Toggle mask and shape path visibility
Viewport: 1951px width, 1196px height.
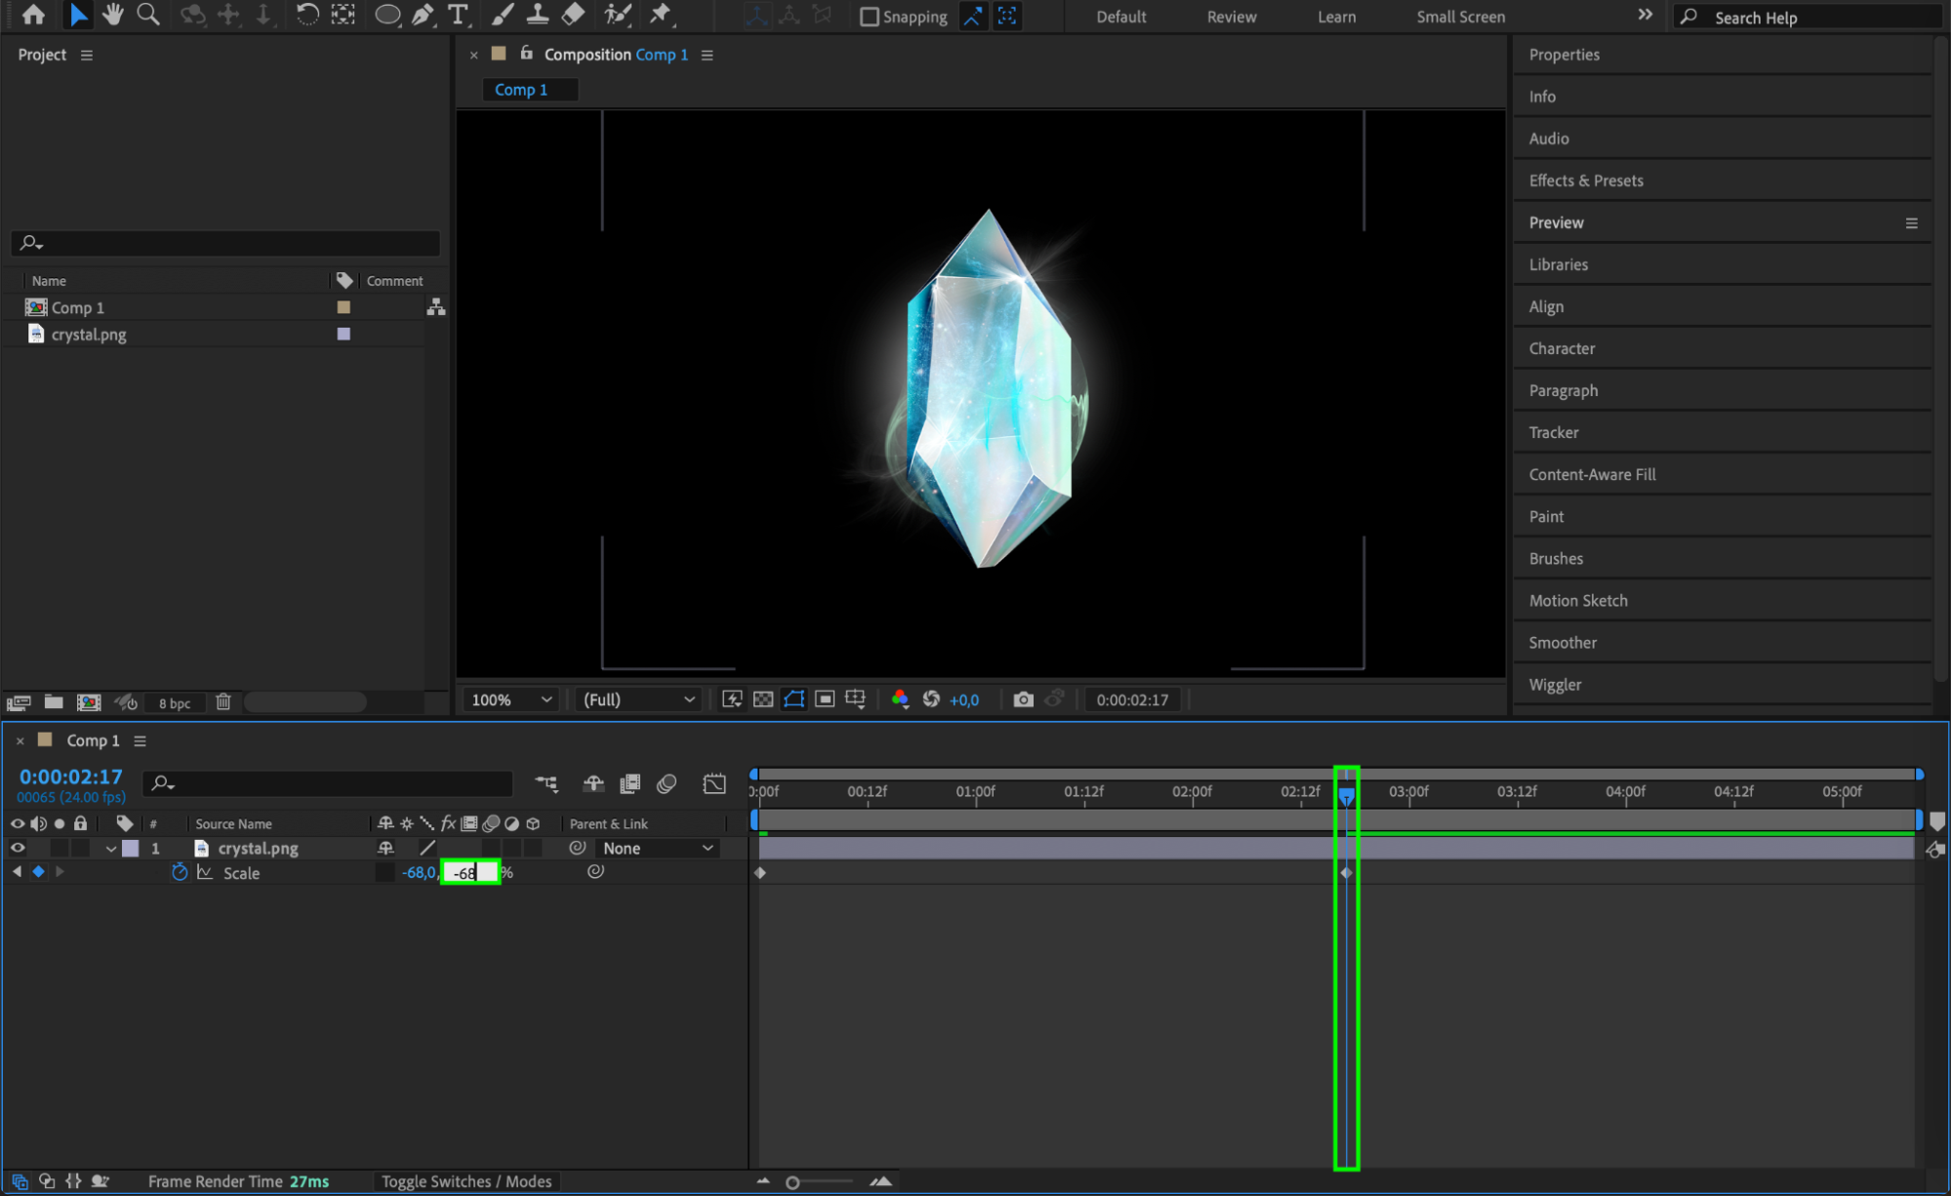click(794, 699)
